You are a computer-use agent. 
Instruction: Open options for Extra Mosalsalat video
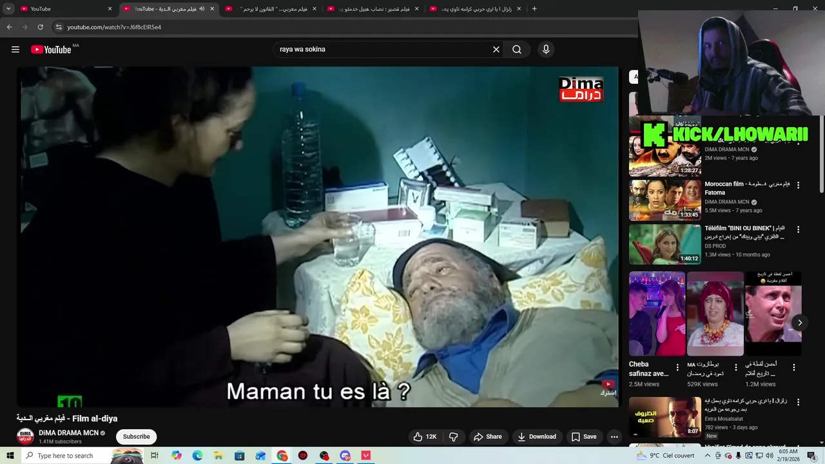point(798,402)
